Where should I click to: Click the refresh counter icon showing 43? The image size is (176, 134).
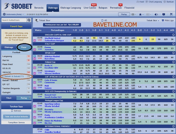tap(102, 21)
